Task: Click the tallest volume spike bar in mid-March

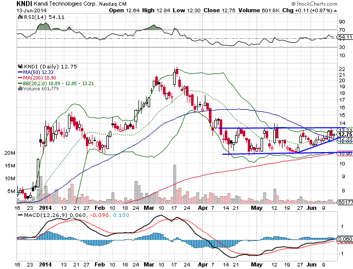Action: 175,184
